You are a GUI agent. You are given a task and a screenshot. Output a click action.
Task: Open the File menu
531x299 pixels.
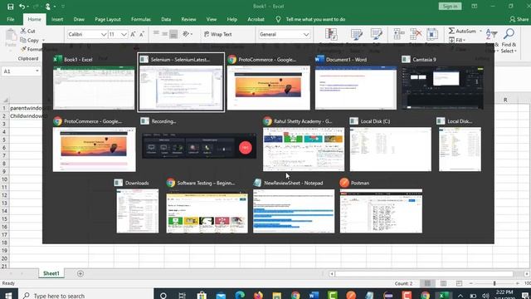pos(11,19)
